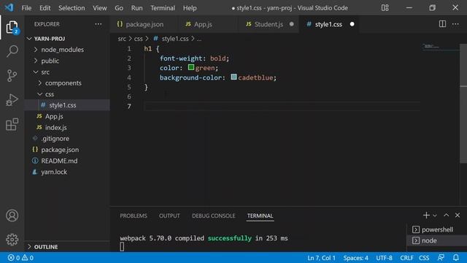Open the File menu

click(x=26, y=8)
